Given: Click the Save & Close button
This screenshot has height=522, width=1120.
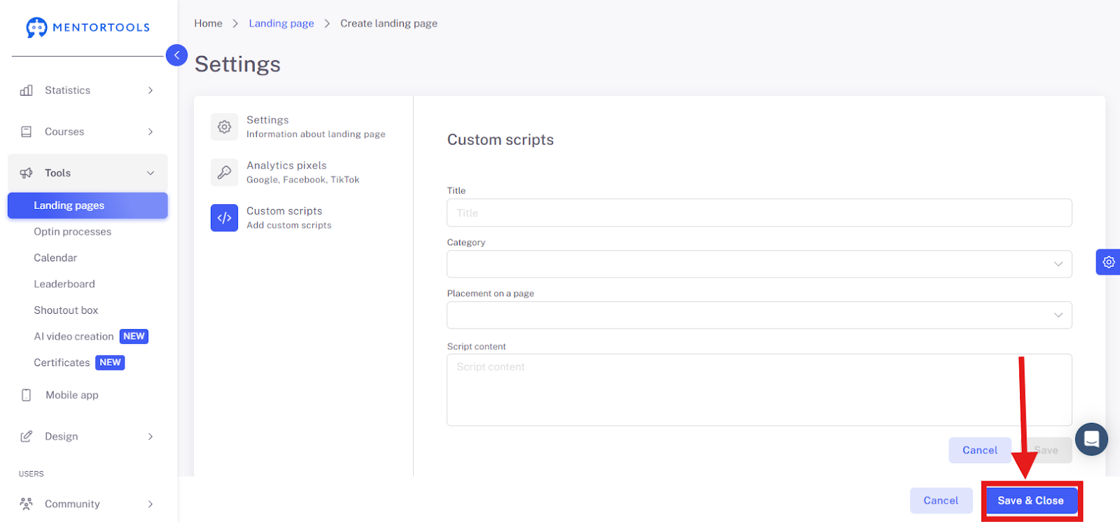Looking at the screenshot, I should 1030,500.
